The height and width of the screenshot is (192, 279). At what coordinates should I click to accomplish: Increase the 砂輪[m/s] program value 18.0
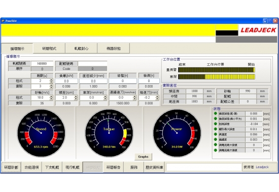click(x=51, y=96)
